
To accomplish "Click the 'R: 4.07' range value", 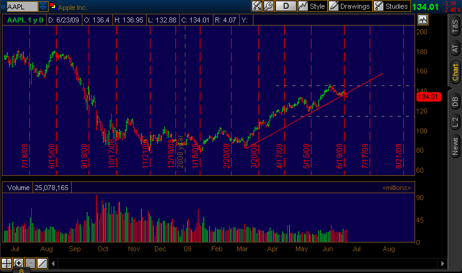I will 225,20.
